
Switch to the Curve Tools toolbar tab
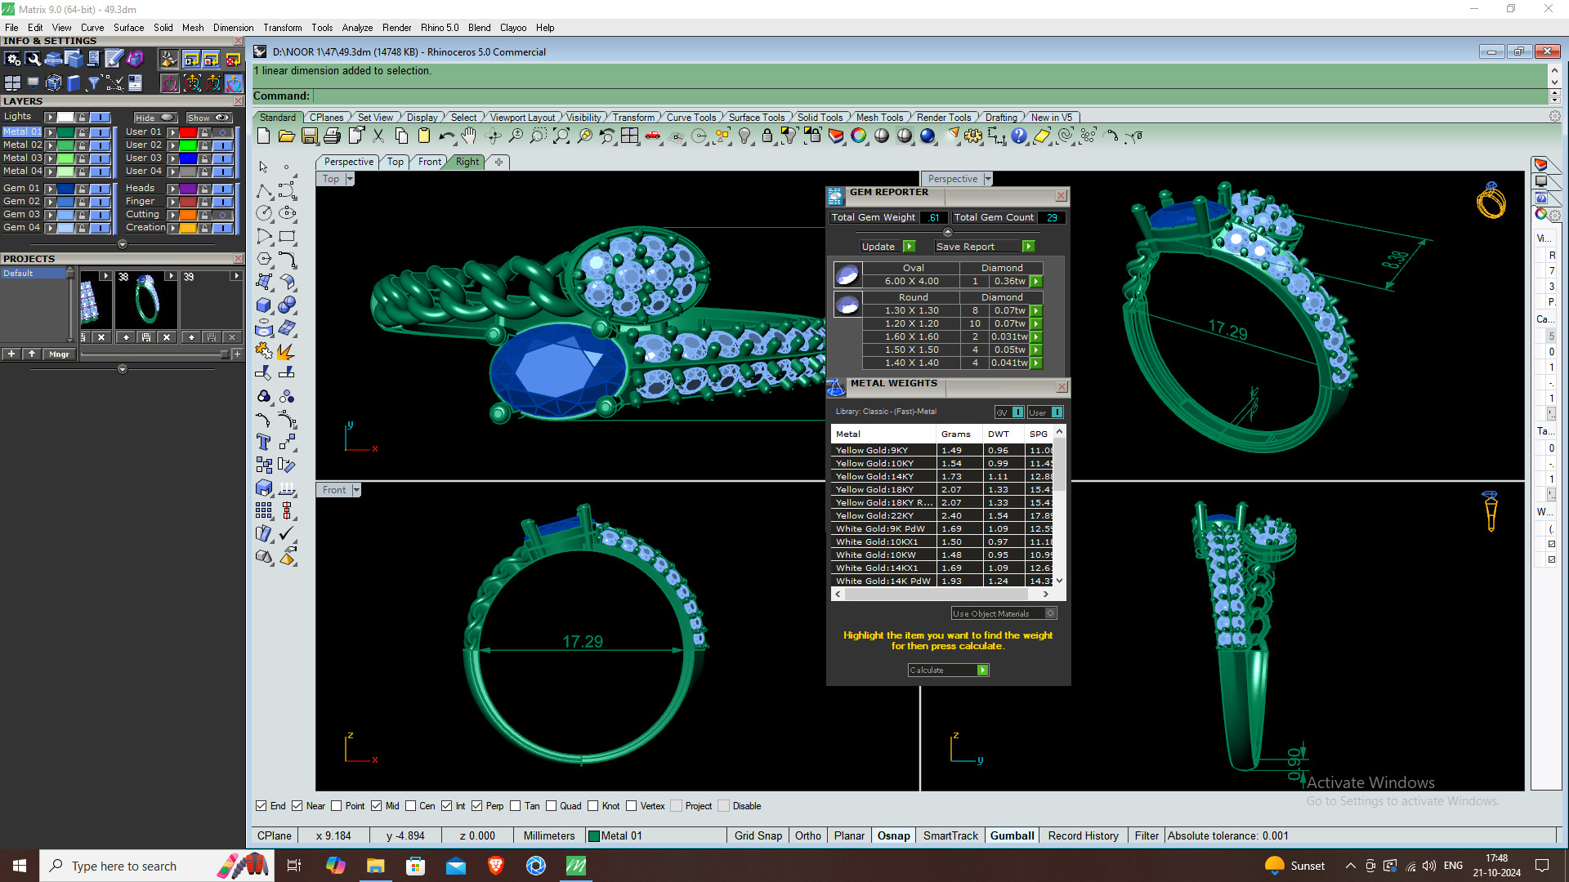tap(691, 118)
